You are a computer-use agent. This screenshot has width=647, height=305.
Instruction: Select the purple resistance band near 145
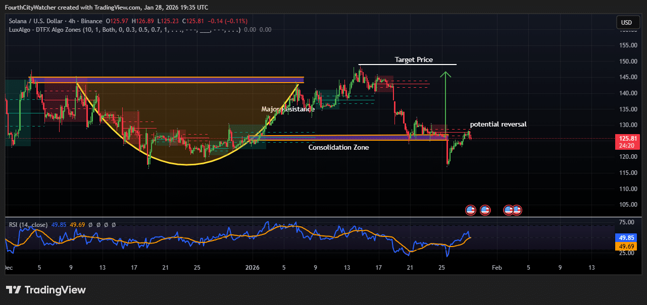click(167, 80)
